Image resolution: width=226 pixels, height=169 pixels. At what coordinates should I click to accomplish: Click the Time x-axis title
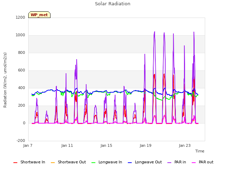click(x=200, y=151)
